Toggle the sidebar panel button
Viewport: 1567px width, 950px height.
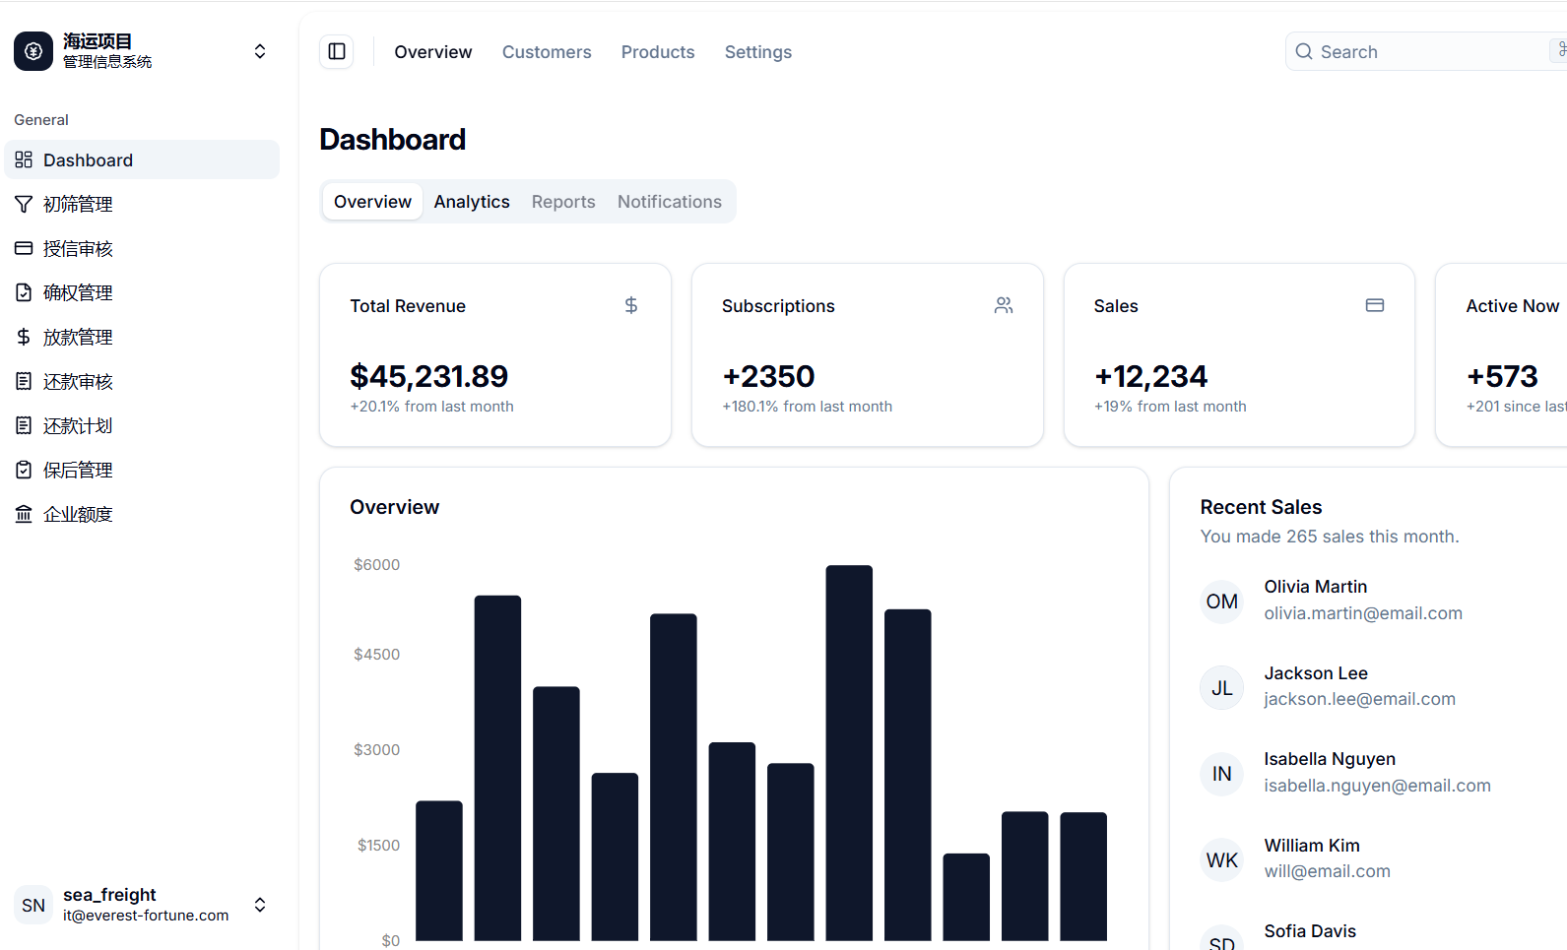tap(337, 51)
